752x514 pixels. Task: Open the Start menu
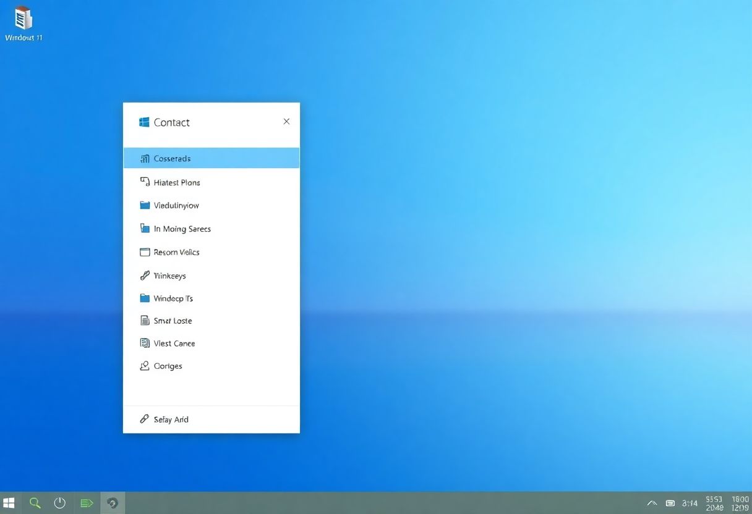pyautogui.click(x=9, y=502)
